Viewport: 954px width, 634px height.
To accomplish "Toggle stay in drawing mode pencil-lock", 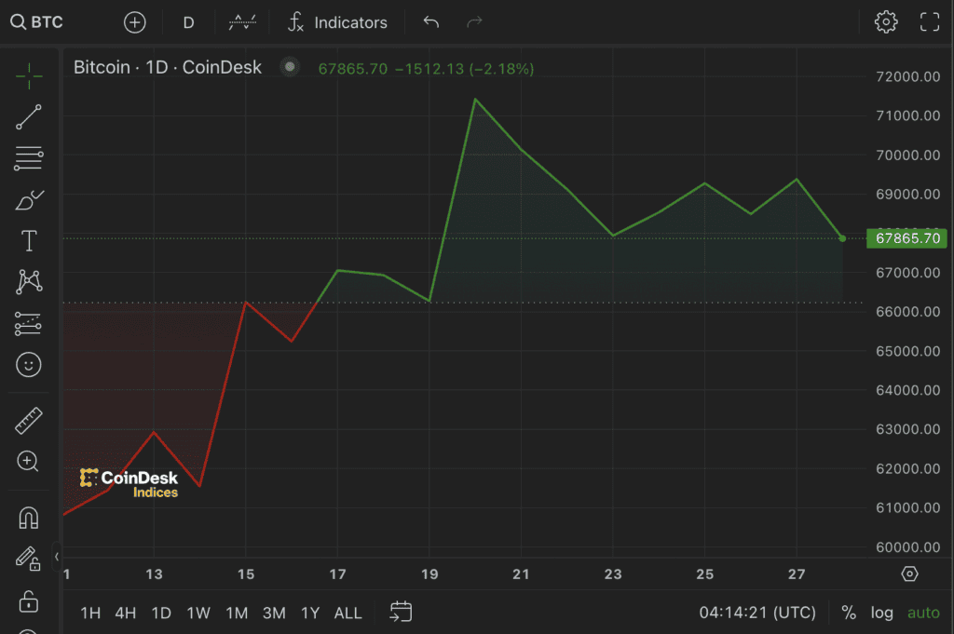I will [x=28, y=558].
